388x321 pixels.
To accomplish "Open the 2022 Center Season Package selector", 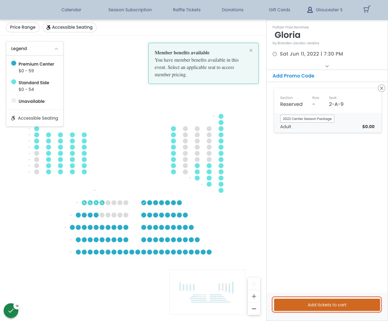I will [x=307, y=119].
